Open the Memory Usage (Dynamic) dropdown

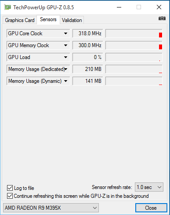click(65, 81)
